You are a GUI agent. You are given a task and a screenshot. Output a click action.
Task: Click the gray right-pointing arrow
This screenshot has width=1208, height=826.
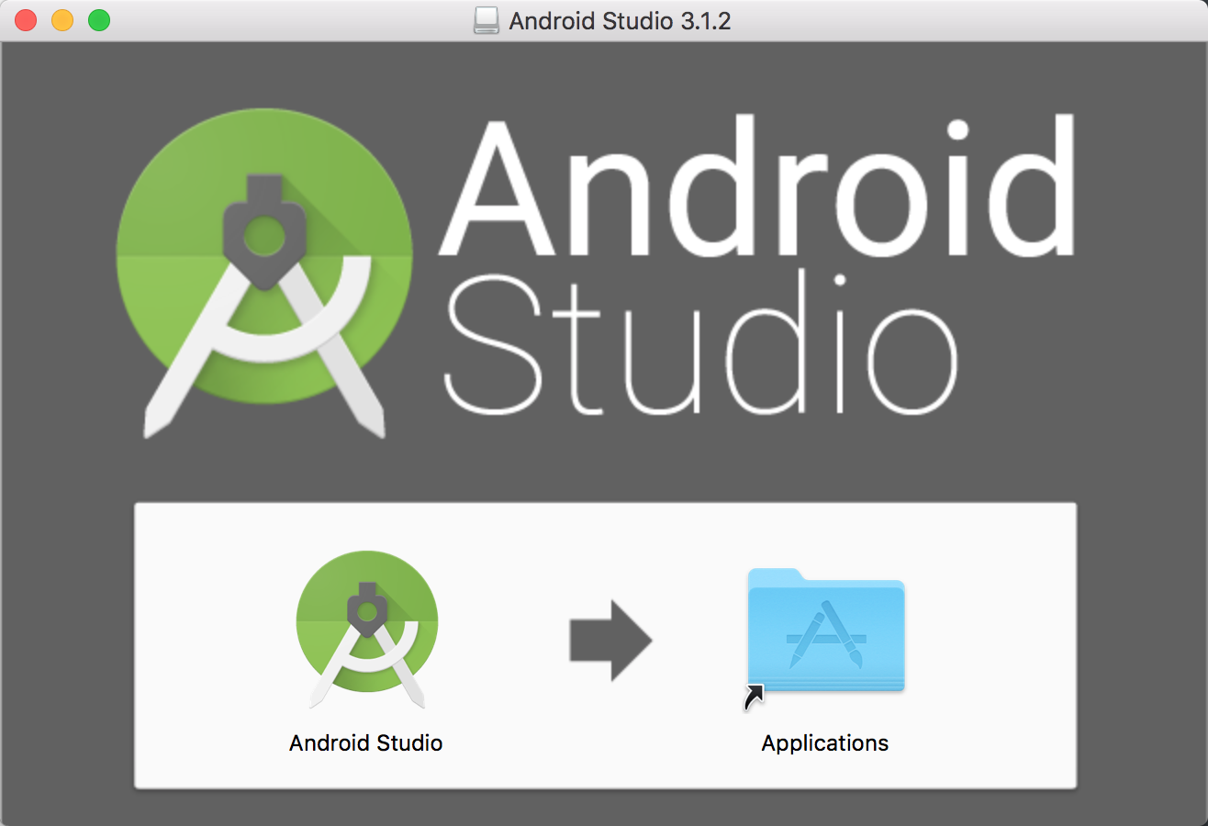[x=610, y=641]
